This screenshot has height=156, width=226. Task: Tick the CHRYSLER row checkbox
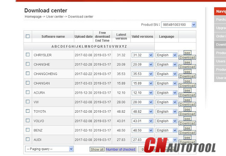click(x=28, y=55)
